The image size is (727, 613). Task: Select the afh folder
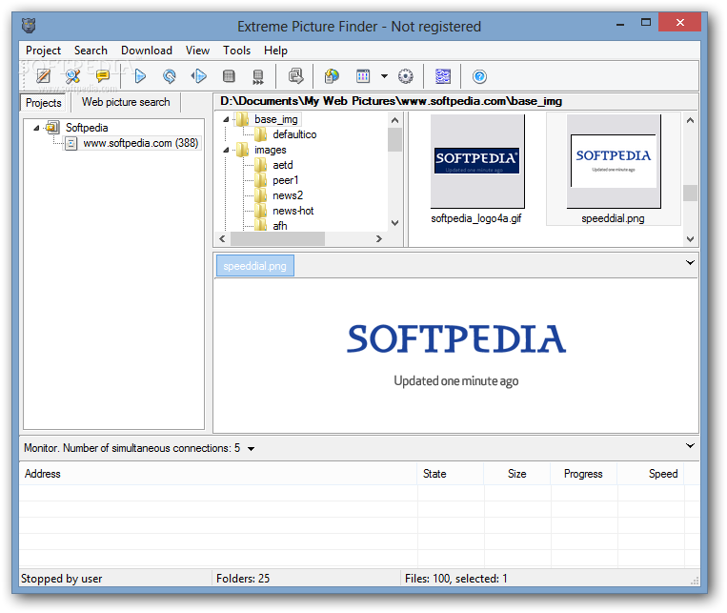click(279, 226)
